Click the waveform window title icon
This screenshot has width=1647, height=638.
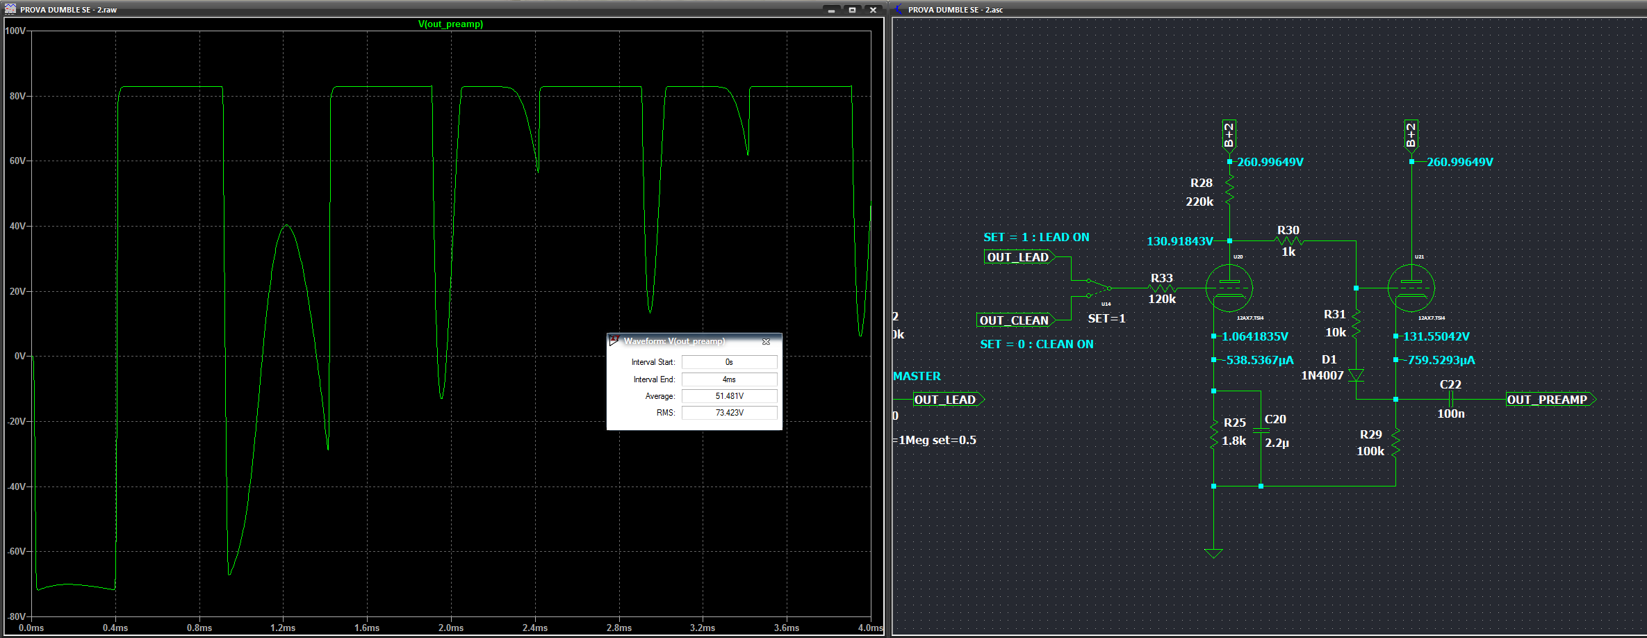(10, 9)
